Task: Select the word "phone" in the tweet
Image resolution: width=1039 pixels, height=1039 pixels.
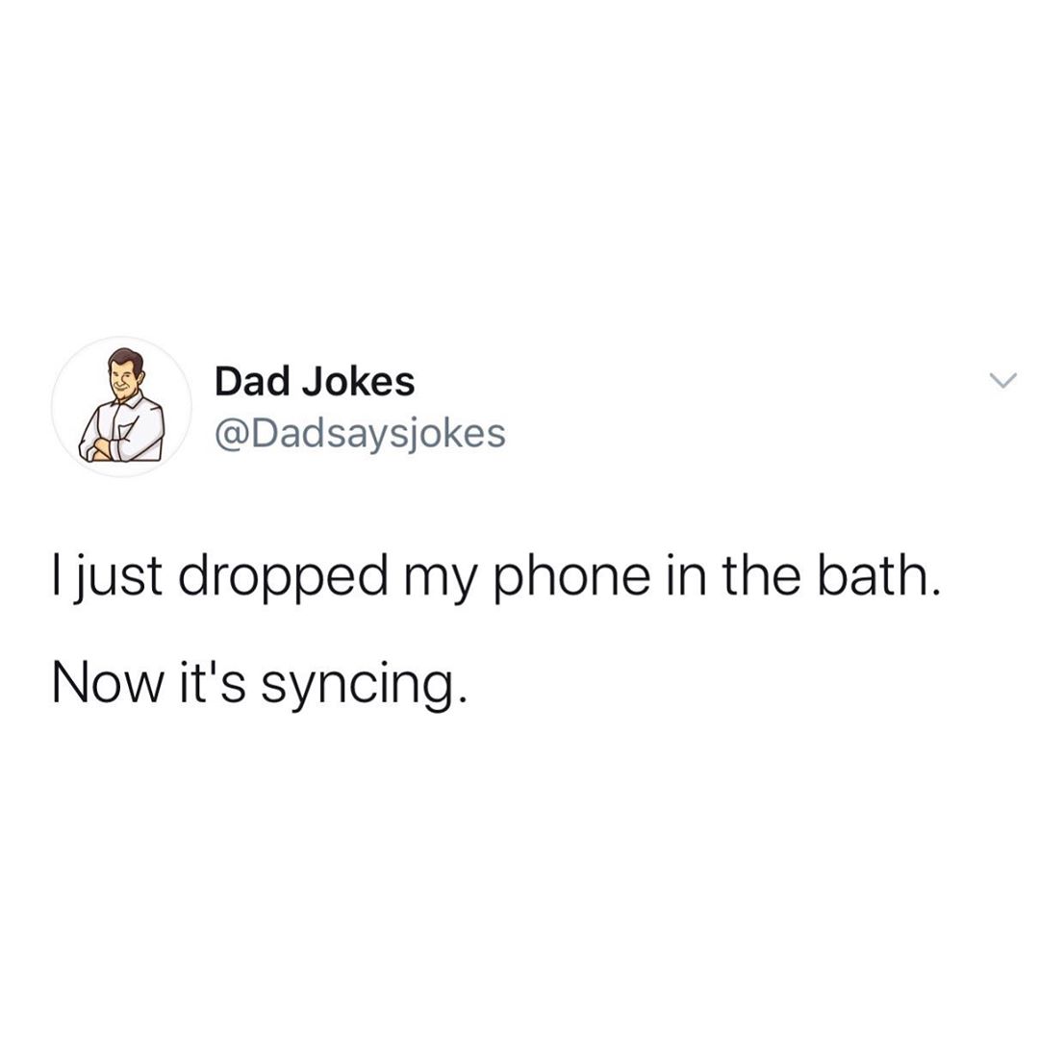Action: [x=573, y=576]
